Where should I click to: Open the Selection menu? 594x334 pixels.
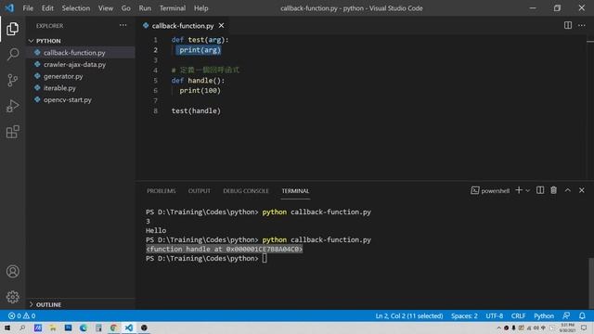(76, 8)
